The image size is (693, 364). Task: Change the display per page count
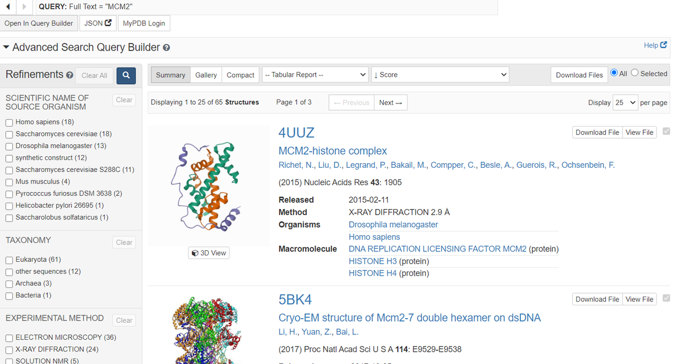point(625,103)
